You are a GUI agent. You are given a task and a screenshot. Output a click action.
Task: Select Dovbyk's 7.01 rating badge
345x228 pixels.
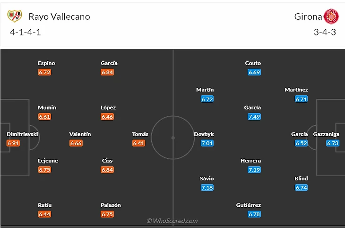[207, 143]
